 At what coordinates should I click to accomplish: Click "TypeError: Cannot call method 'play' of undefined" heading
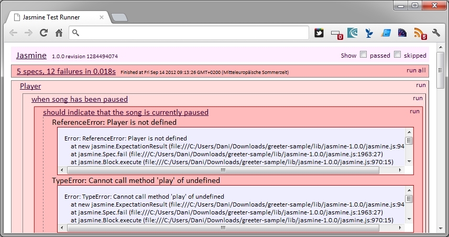pos(136,180)
